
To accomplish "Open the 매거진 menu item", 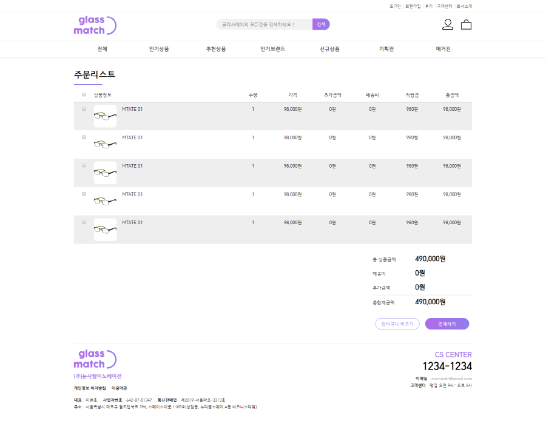I will point(443,49).
